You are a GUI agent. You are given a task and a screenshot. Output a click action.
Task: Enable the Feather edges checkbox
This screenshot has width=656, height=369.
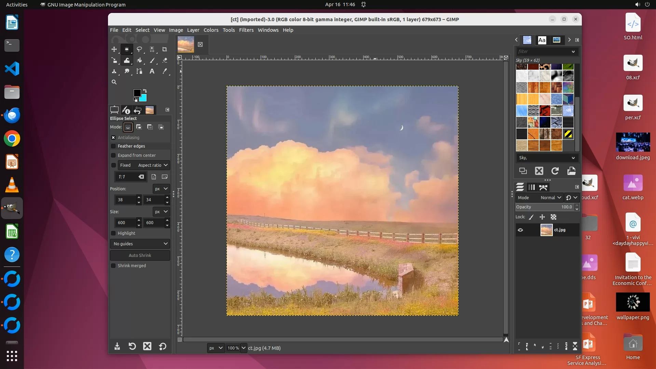tap(113, 146)
